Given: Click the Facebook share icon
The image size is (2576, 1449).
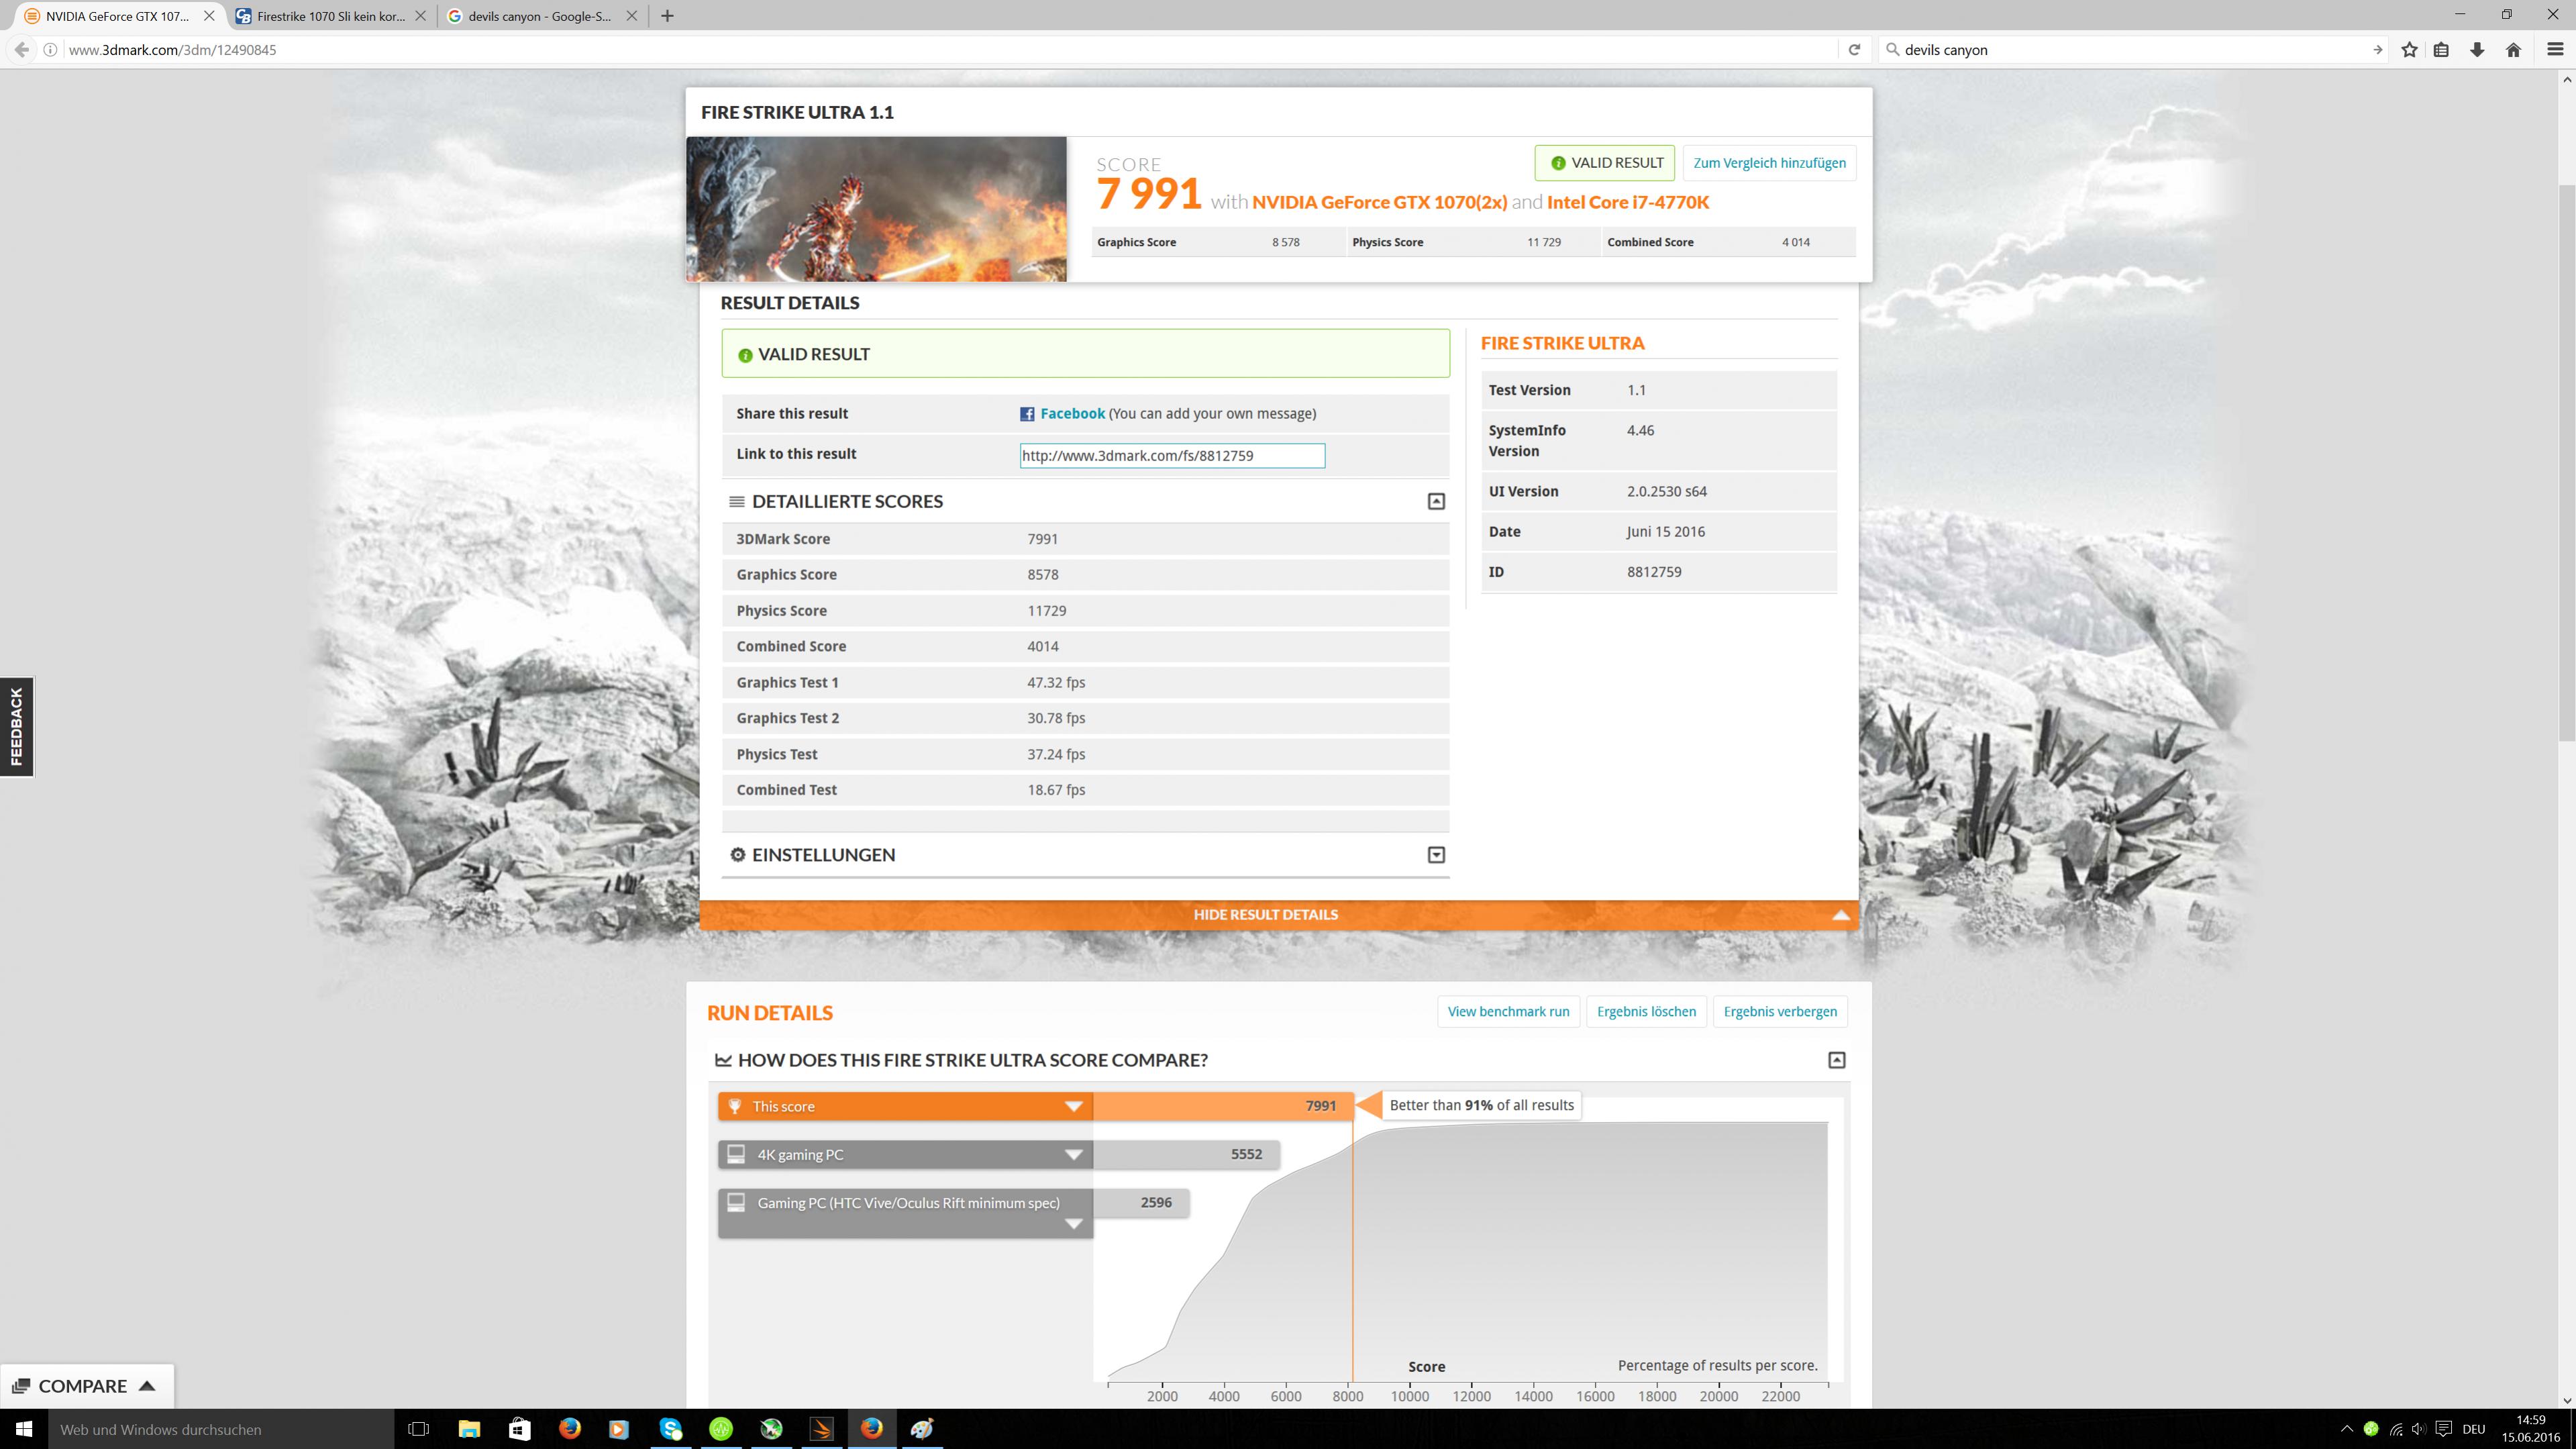Looking at the screenshot, I should pos(1027,414).
